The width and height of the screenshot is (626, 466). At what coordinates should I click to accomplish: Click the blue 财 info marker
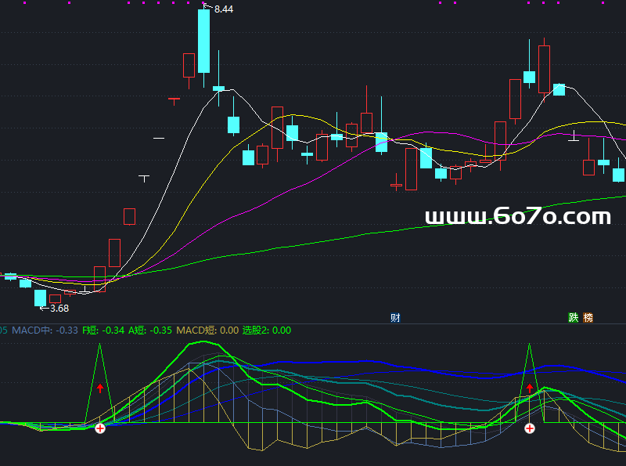395,318
